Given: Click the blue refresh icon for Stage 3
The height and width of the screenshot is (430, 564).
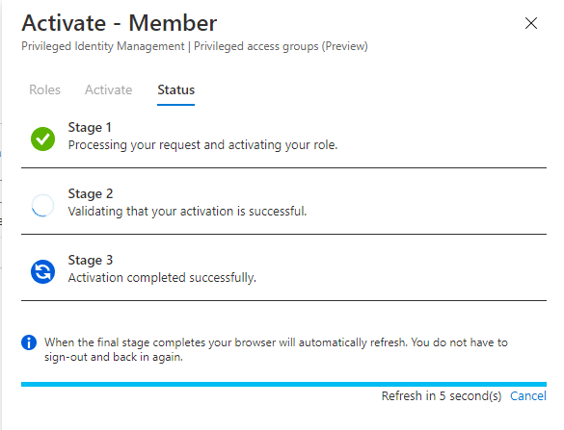Looking at the screenshot, I should (x=42, y=271).
